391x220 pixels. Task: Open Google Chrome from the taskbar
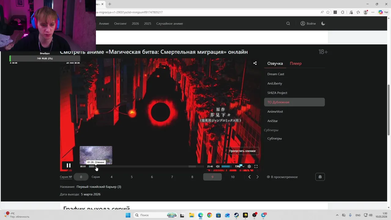[209, 215]
